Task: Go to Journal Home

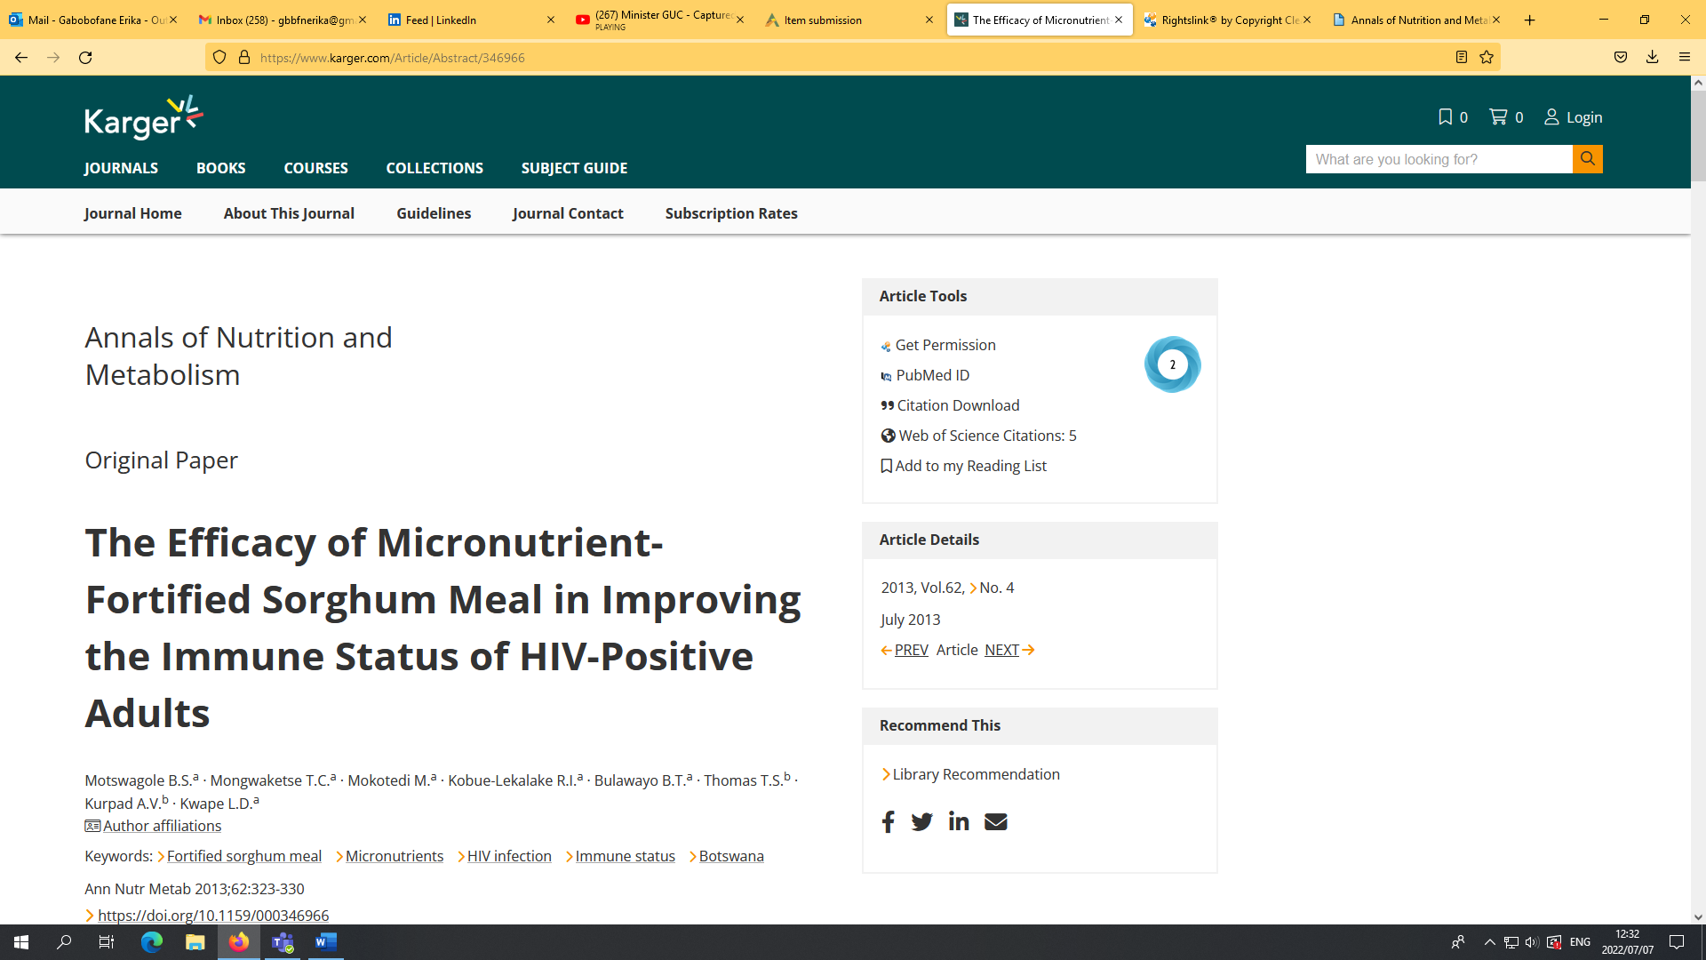Action: click(x=133, y=213)
